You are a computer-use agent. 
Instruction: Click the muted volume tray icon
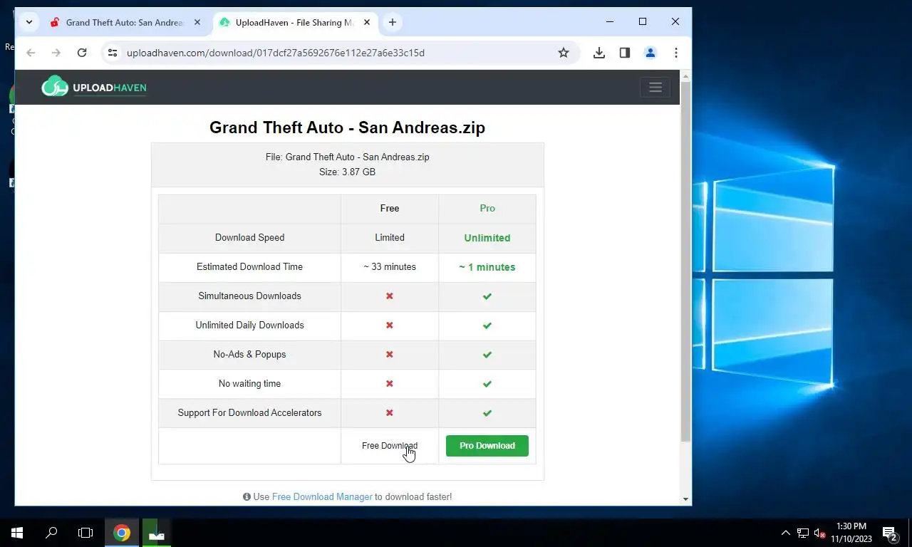tap(820, 533)
